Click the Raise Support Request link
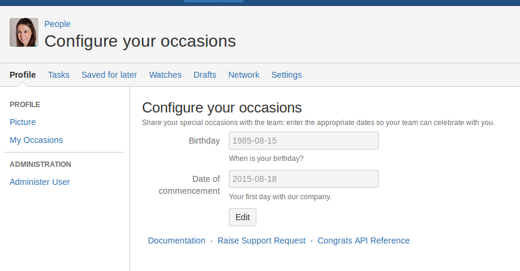The width and height of the screenshot is (520, 271). tap(261, 240)
